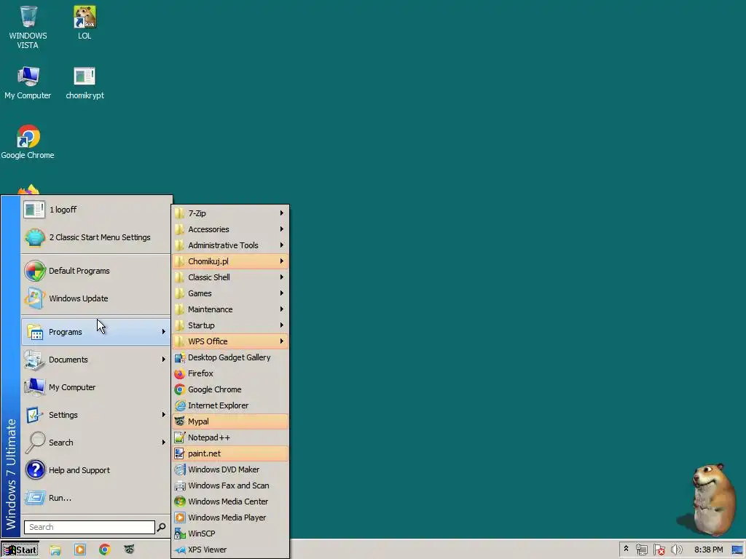Launch Media Player from taskbar
The image size is (746, 559).
pos(80,550)
